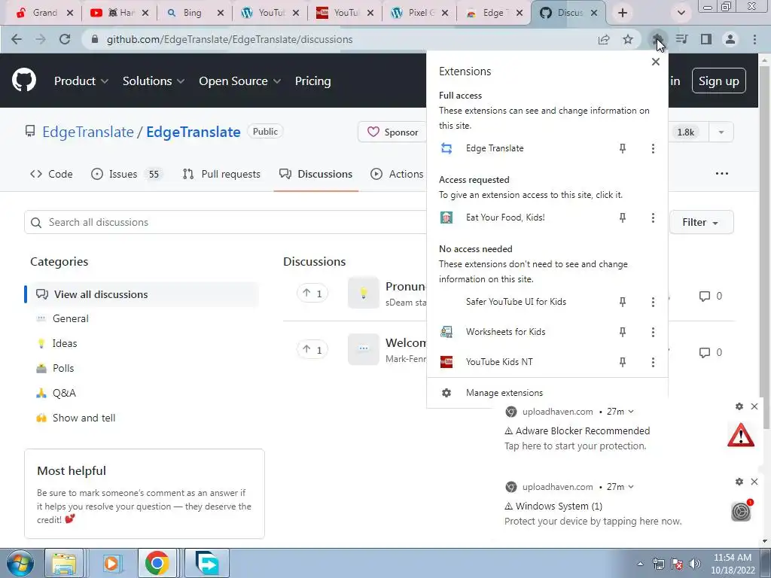Viewport: 771px width, 578px height.
Task: Click Manage extensions
Action: point(504,393)
